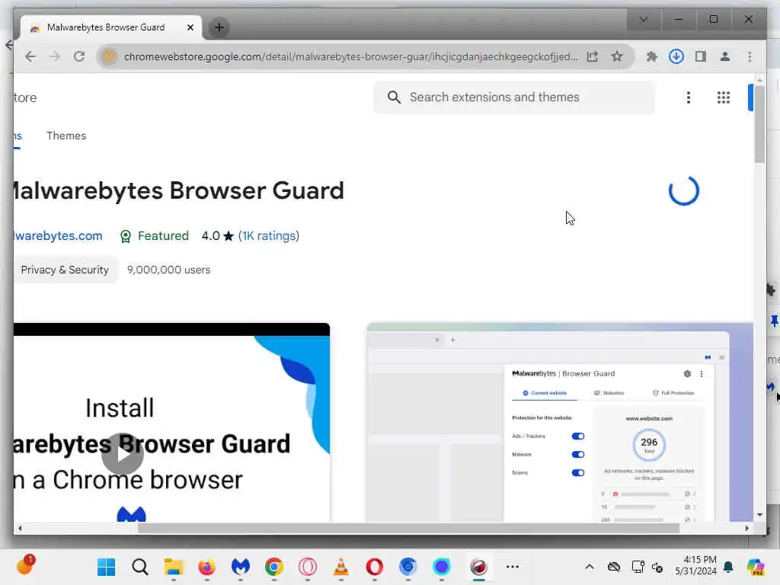
Task: Open the purple circle app in taskbar
Action: click(441, 567)
